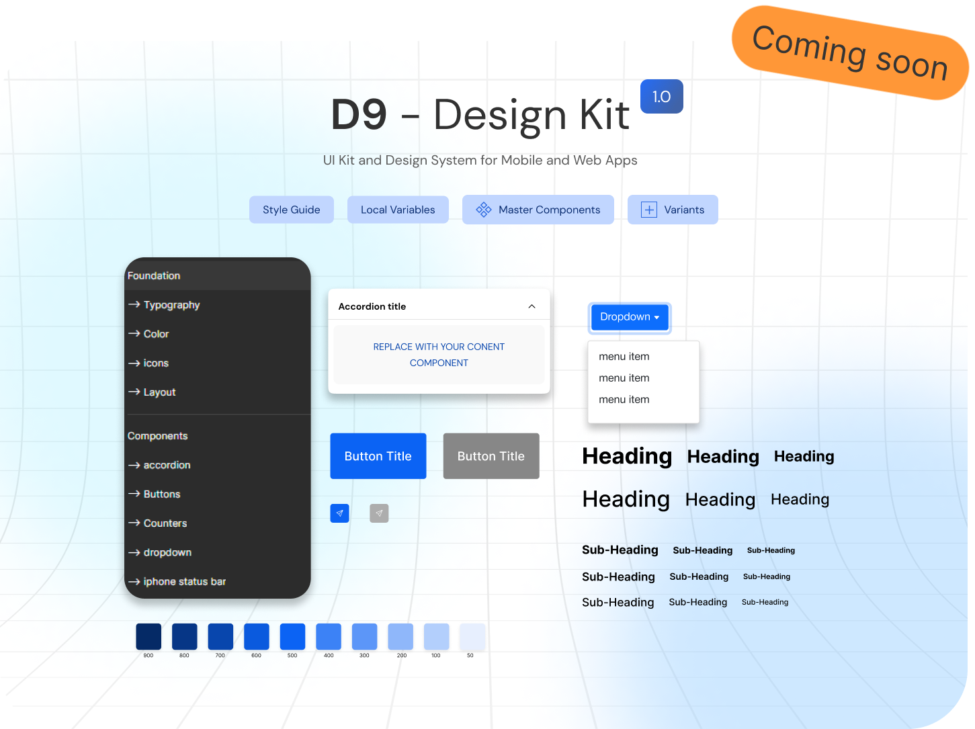
Task: Click the 1.0 version badge
Action: 661,96
